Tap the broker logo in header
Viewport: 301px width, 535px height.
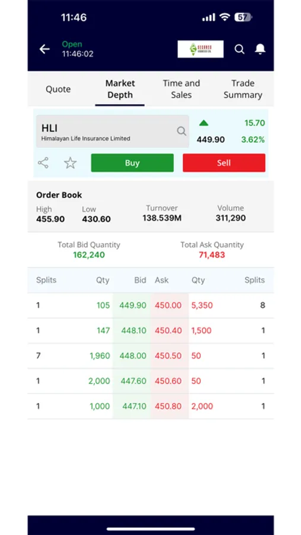point(201,49)
